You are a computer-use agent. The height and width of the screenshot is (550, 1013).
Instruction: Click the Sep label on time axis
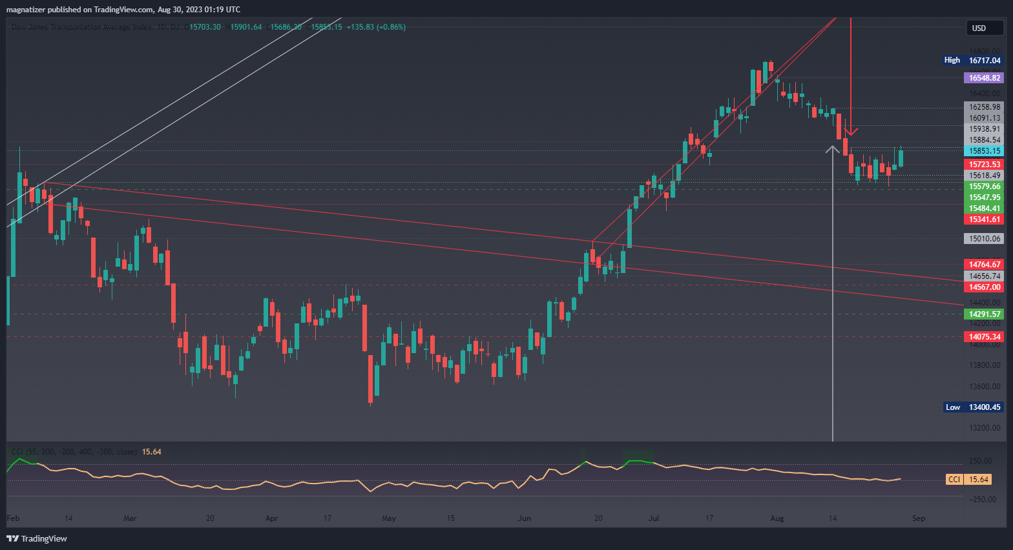[x=918, y=518]
